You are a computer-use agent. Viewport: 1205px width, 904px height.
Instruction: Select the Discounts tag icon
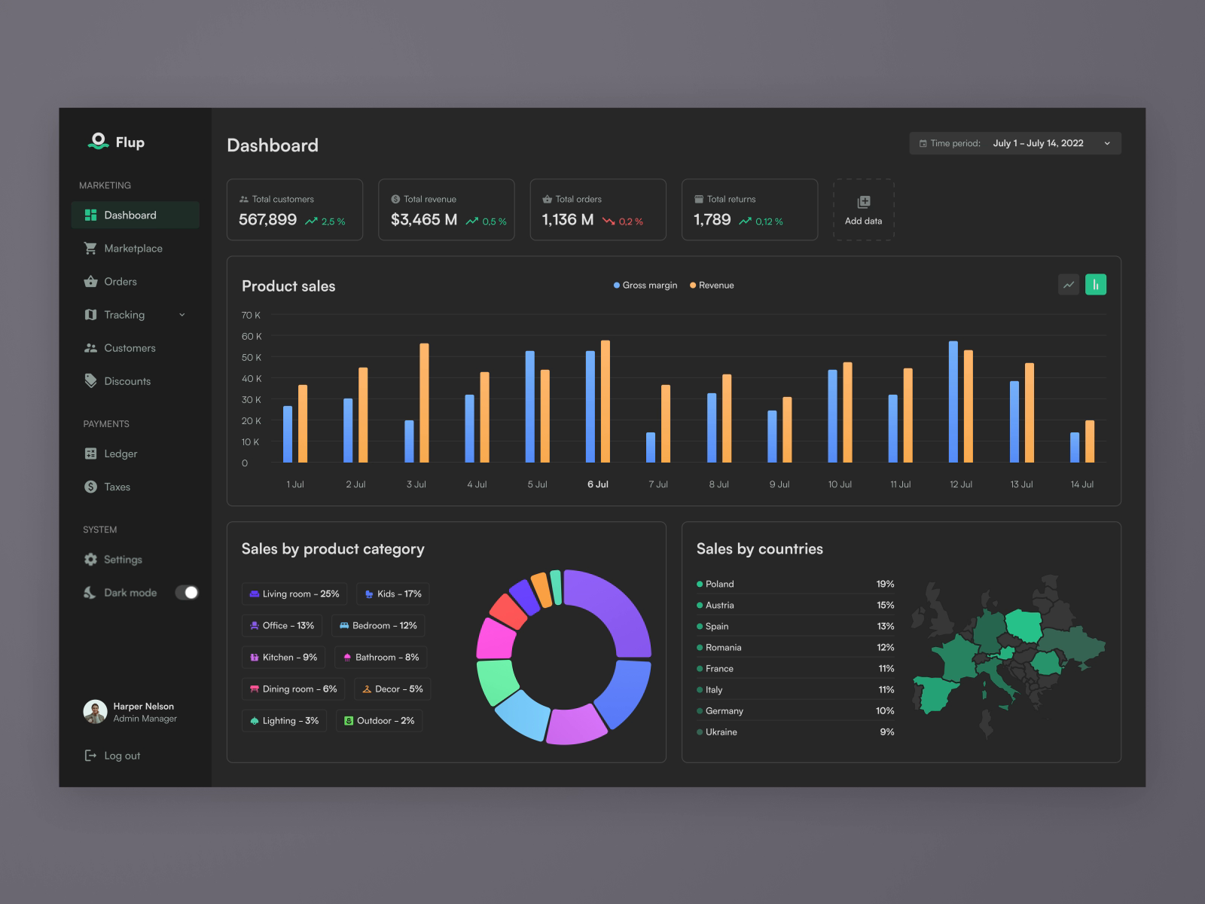pos(90,381)
